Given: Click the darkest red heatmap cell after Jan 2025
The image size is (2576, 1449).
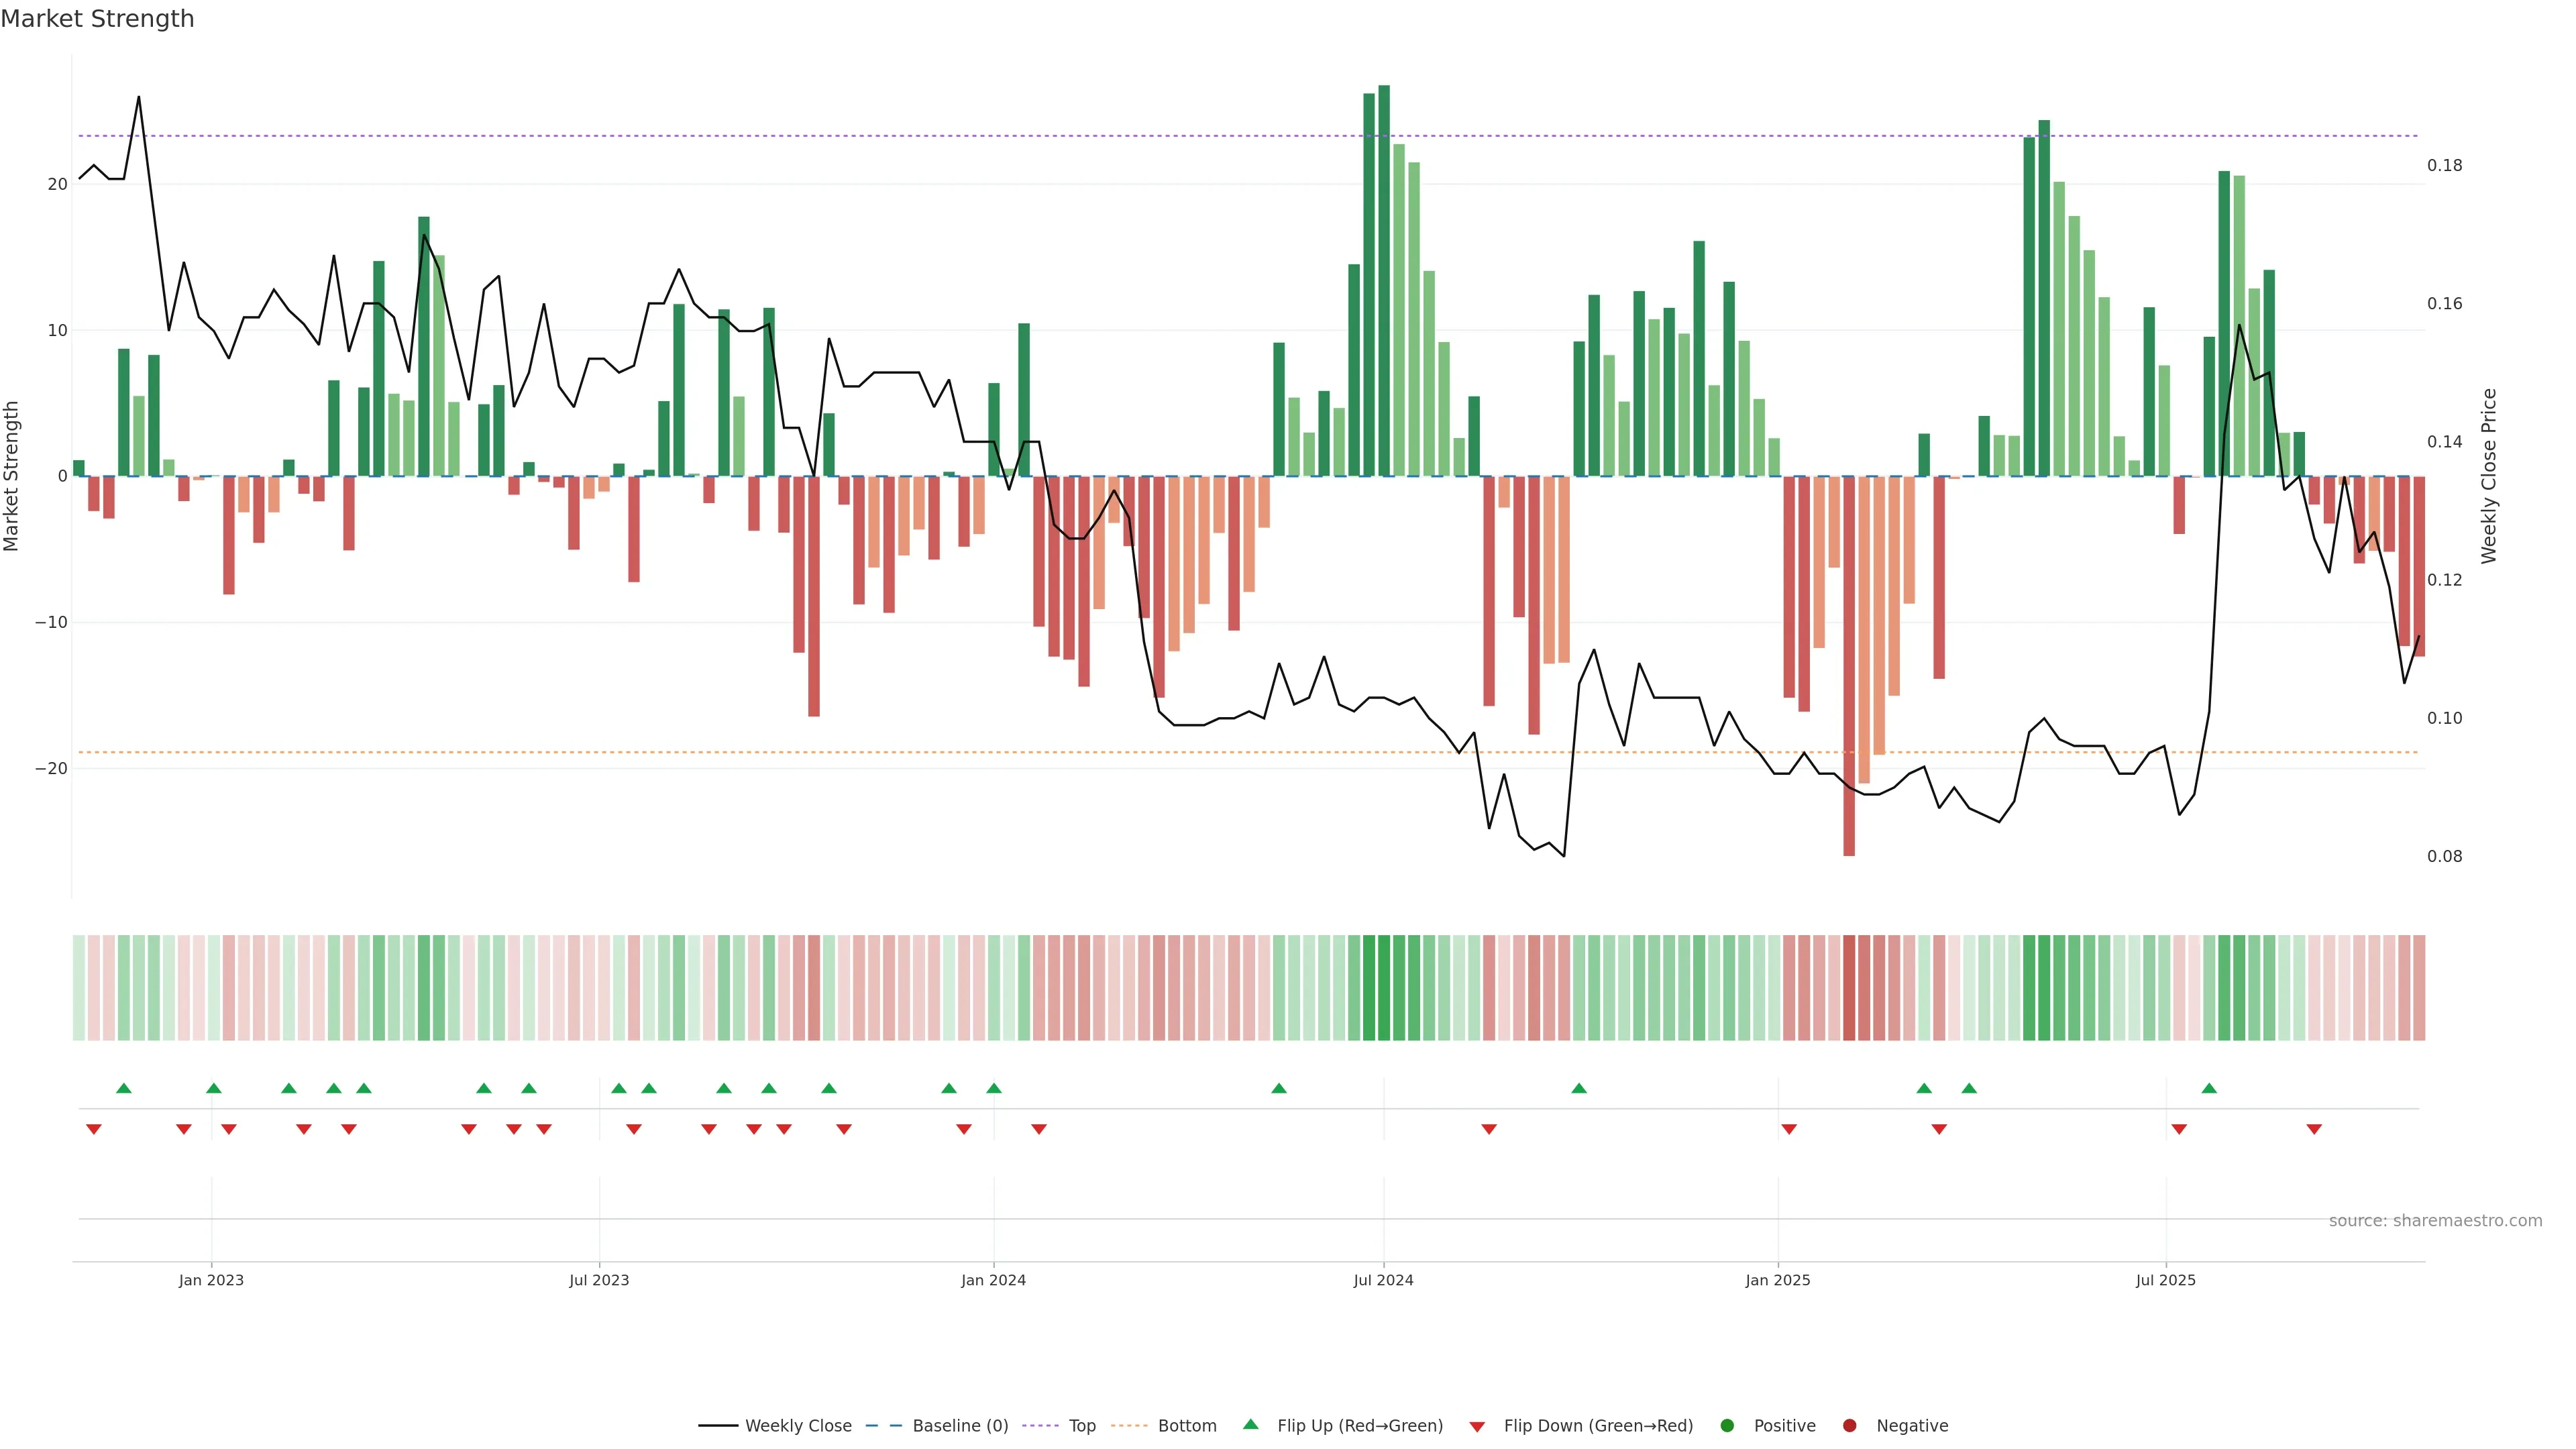Looking at the screenshot, I should [x=1849, y=987].
